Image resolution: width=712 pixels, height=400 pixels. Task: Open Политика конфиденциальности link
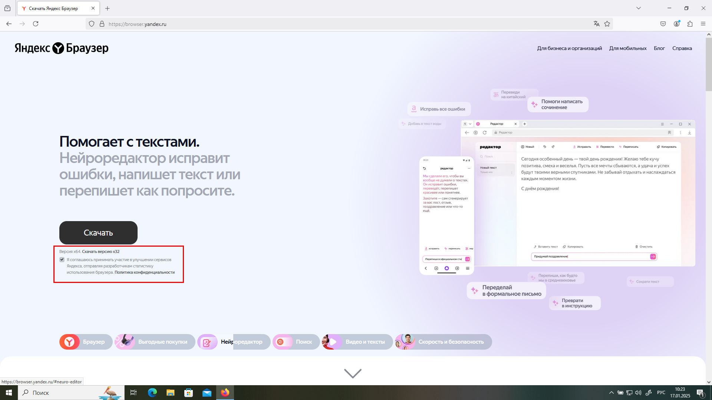(x=145, y=272)
